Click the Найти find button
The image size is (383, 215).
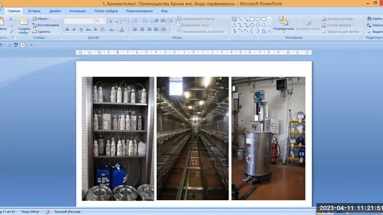375,19
